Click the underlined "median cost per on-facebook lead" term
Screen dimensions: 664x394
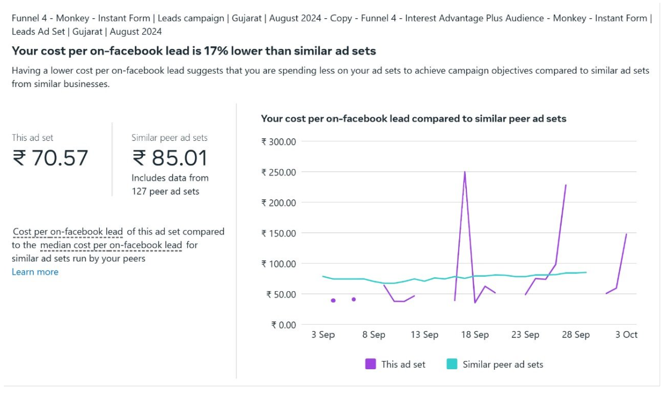[111, 245]
